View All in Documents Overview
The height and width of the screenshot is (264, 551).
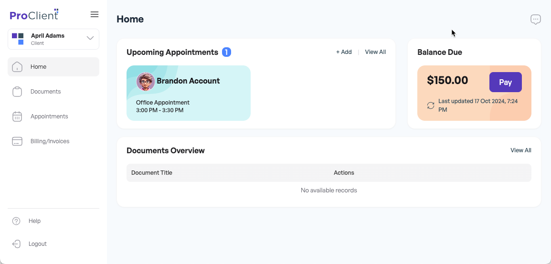click(521, 150)
